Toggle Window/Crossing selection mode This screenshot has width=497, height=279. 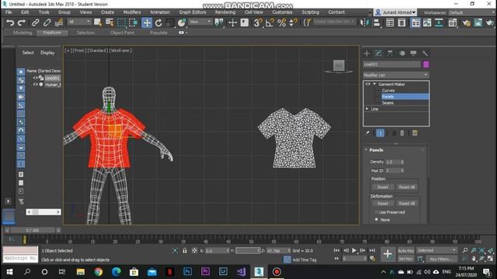(x=134, y=22)
